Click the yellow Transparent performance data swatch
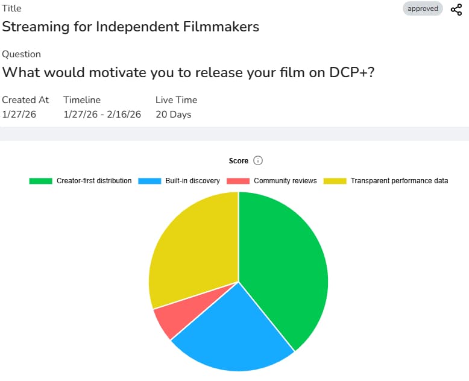Viewport: 469px width, 381px height. pos(335,181)
